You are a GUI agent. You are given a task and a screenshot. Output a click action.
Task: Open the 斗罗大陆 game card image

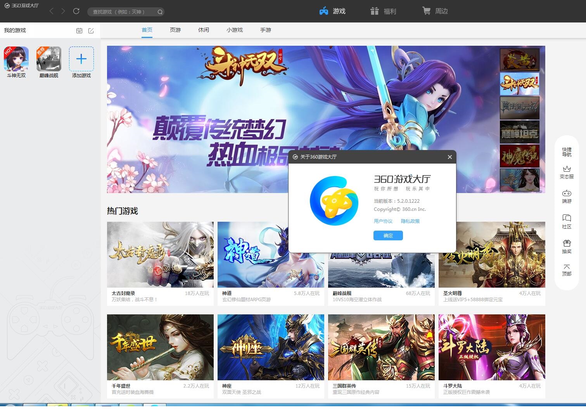click(492, 347)
